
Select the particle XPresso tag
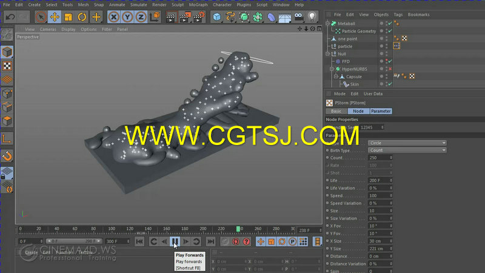click(x=396, y=46)
